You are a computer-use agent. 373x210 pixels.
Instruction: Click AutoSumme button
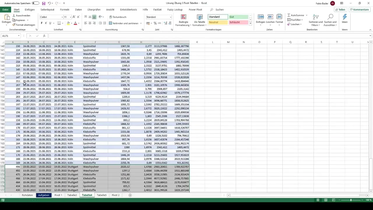coord(296,15)
